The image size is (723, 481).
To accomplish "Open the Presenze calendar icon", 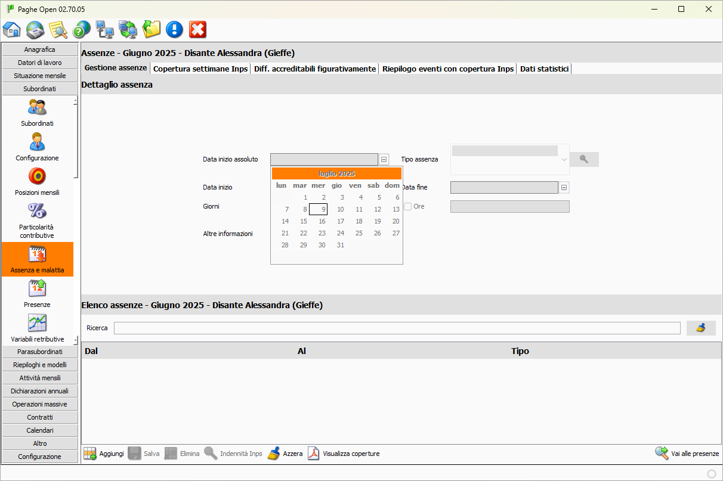I will coord(37,289).
